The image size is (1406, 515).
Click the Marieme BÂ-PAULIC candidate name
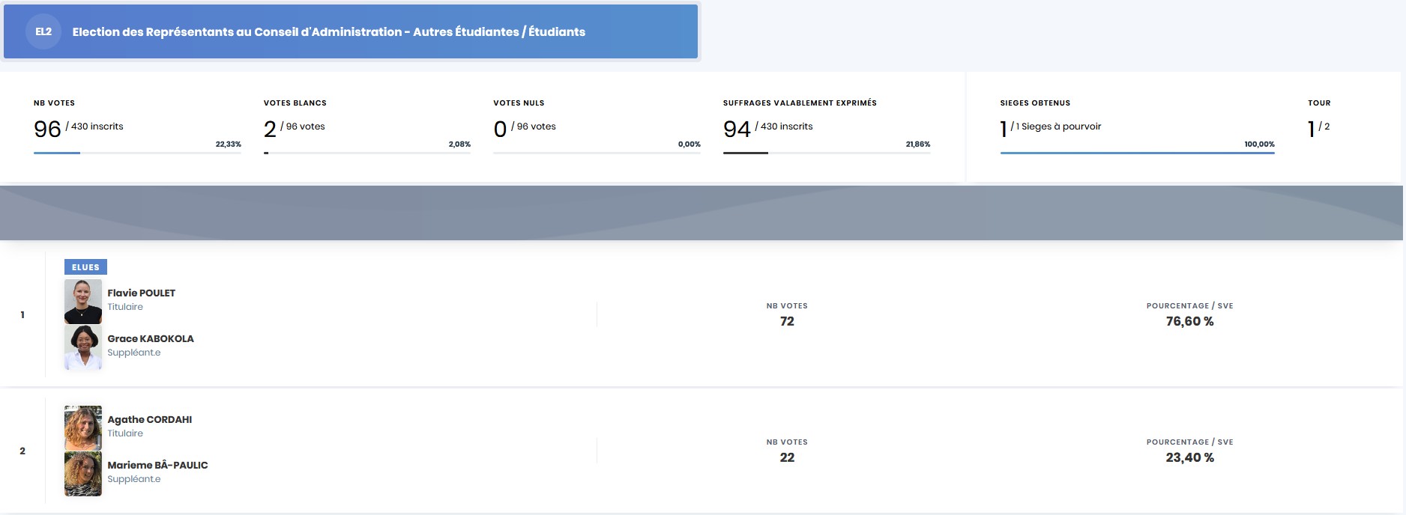pos(157,465)
